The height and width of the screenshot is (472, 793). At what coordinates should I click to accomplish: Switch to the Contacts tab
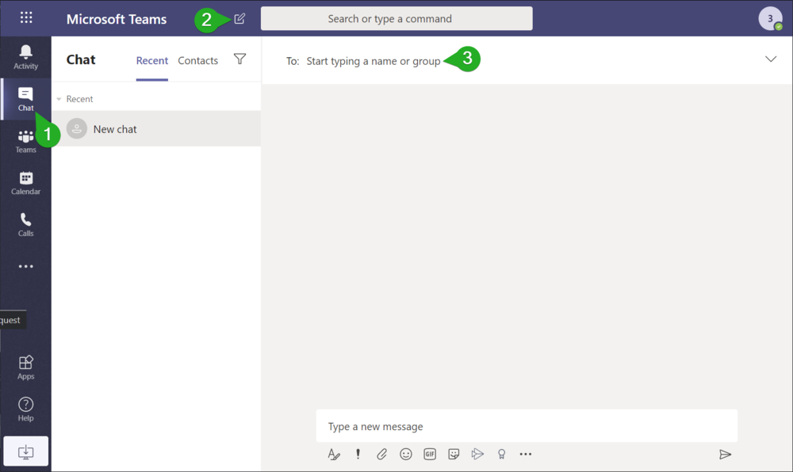tap(197, 60)
